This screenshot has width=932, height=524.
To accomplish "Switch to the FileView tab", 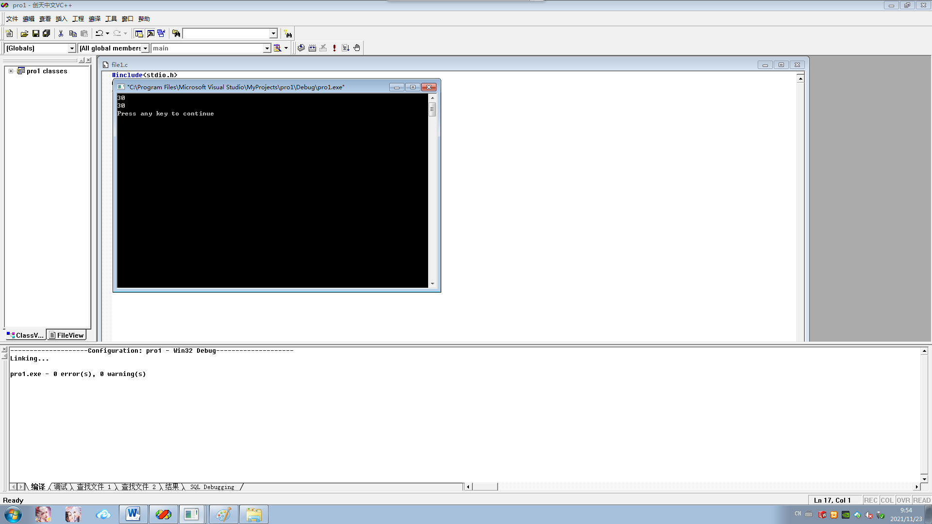I will 67,335.
